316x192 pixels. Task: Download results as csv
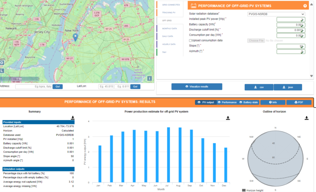(259, 87)
